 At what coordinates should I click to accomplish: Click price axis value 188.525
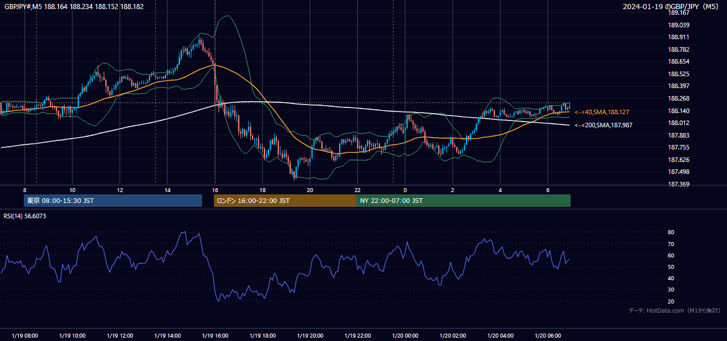[x=678, y=74]
